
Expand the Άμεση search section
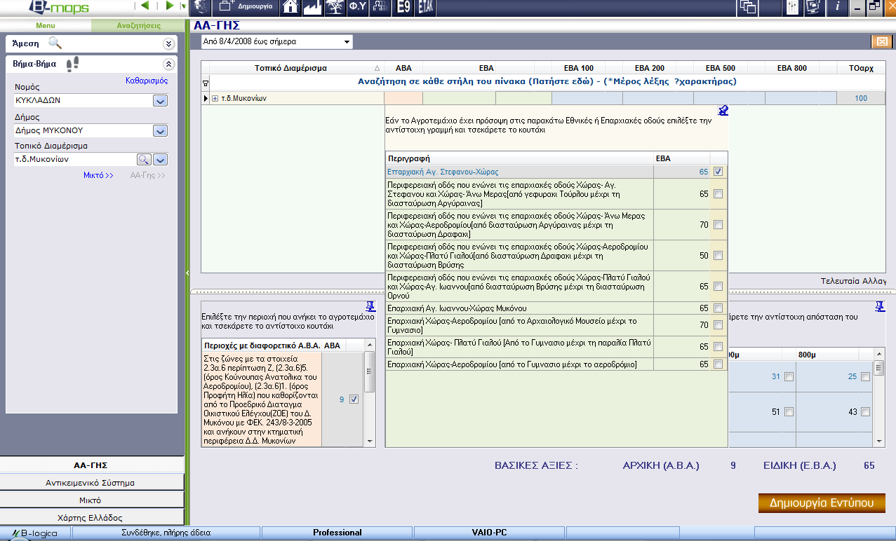pyautogui.click(x=168, y=43)
